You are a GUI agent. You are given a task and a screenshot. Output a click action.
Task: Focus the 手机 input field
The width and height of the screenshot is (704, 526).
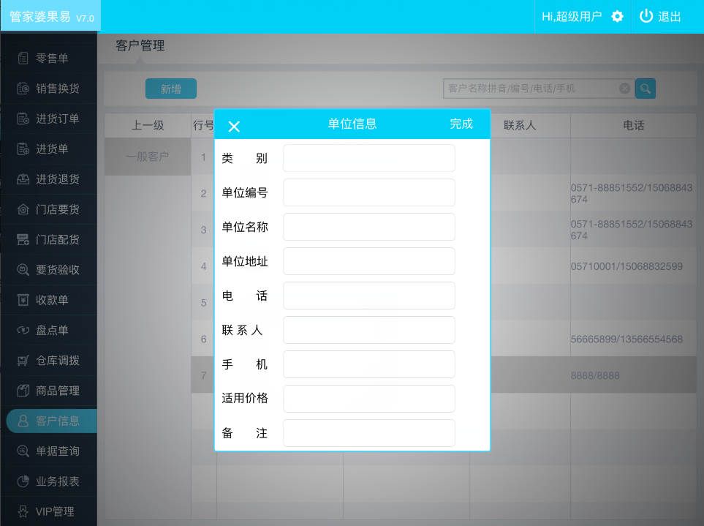[369, 364]
